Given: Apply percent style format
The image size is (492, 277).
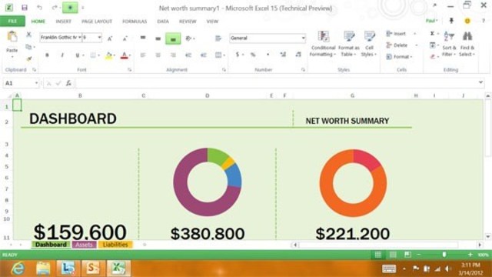Looking at the screenshot, I should (253, 55).
